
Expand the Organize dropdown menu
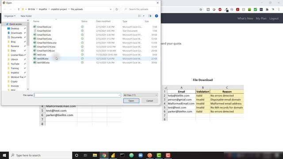click(x=10, y=16)
